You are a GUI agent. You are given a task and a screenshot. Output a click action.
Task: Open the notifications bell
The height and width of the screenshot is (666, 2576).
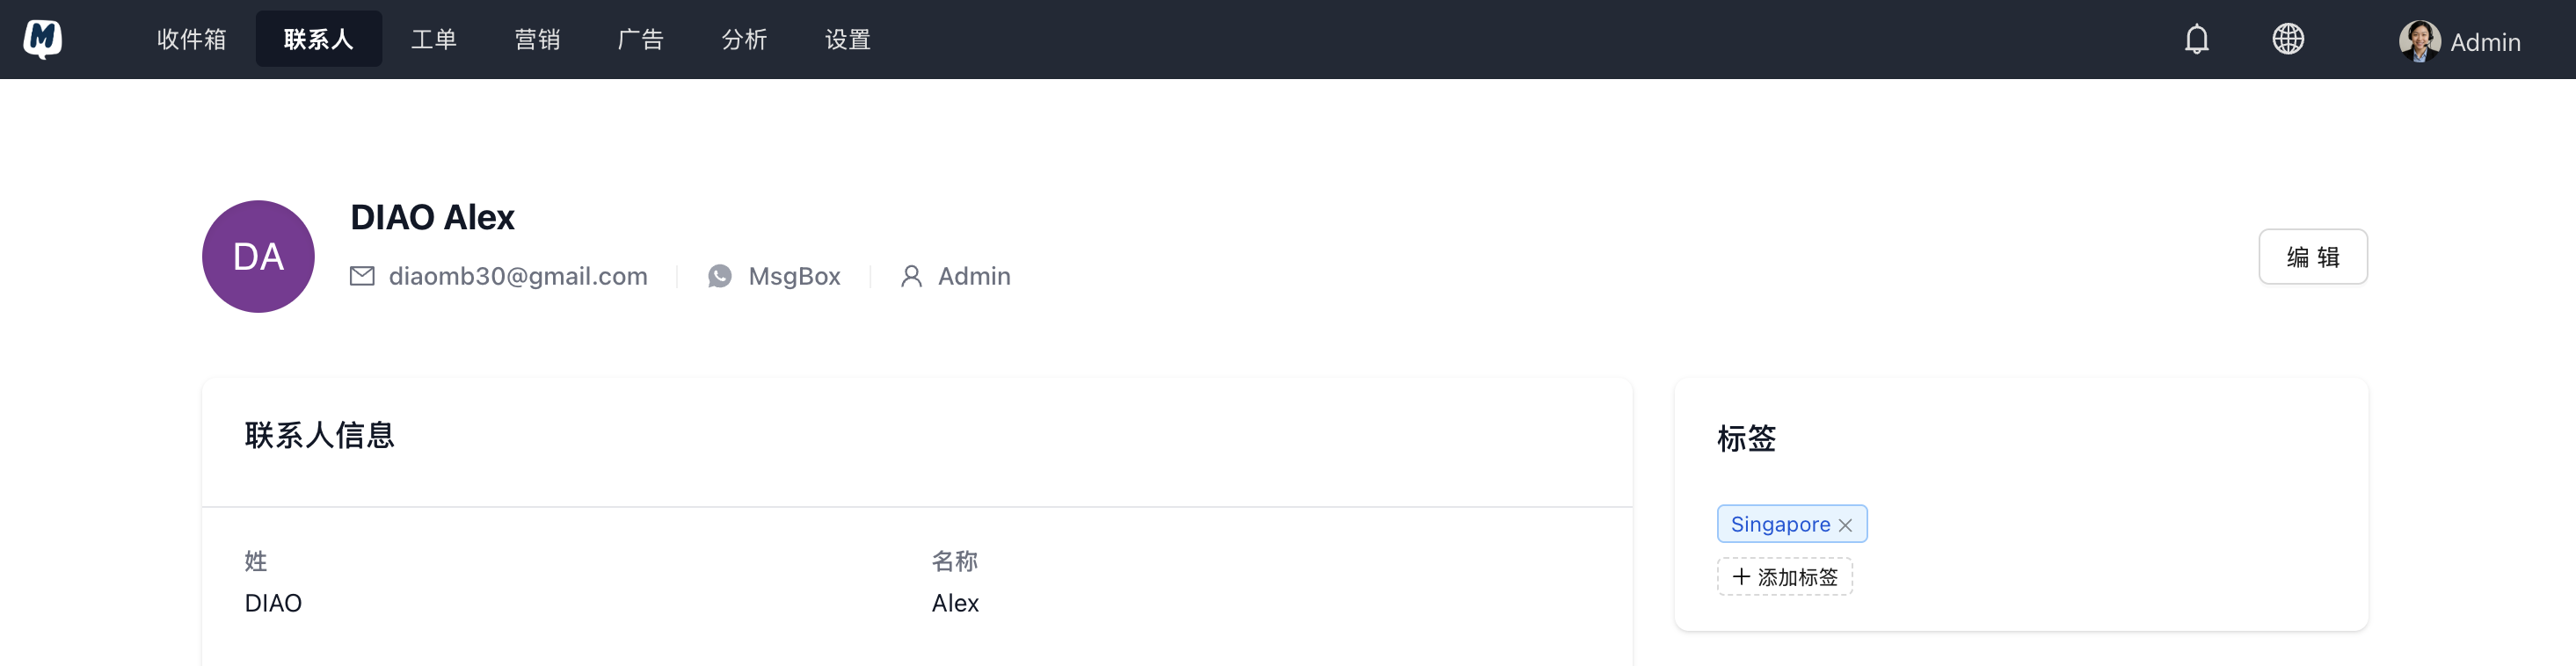[x=2196, y=39]
